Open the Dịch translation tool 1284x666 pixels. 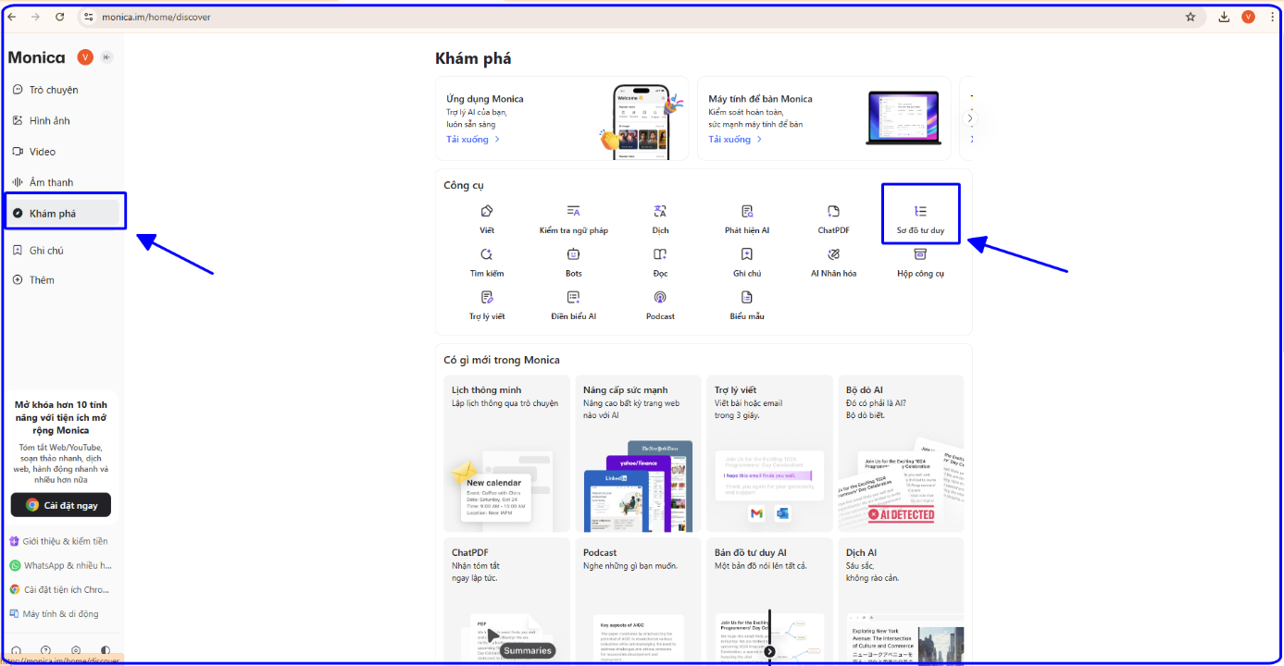pyautogui.click(x=660, y=219)
